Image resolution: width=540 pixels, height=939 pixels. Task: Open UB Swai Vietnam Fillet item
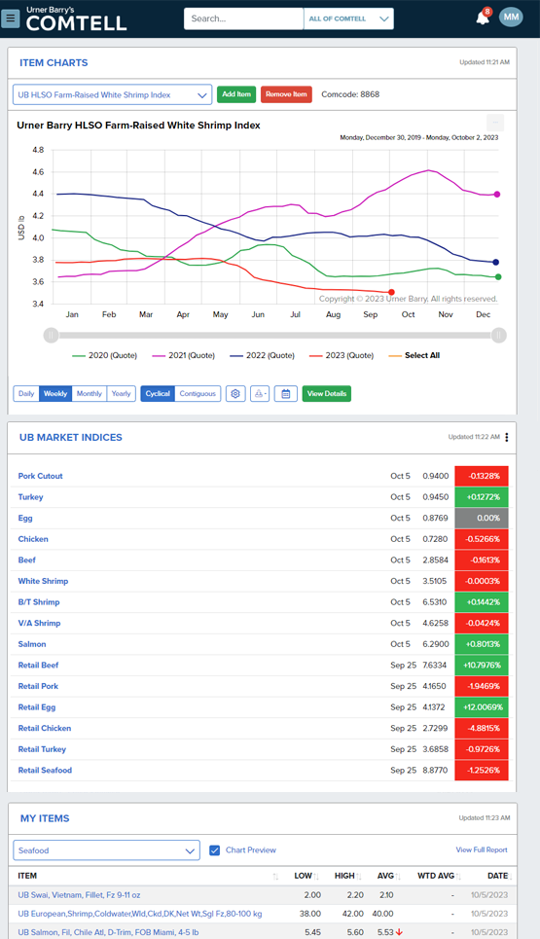(x=79, y=894)
